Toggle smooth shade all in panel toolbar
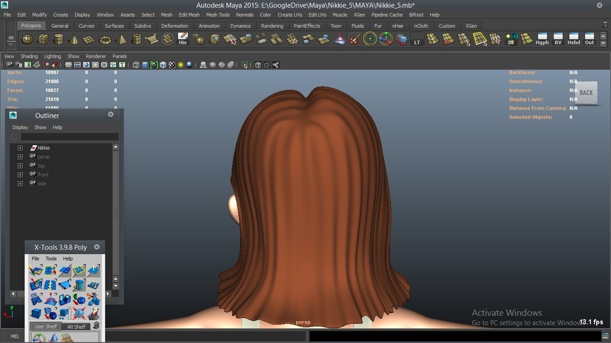Image resolution: width=611 pixels, height=343 pixels. click(x=145, y=65)
